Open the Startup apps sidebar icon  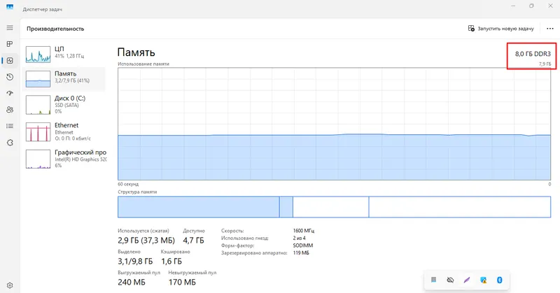click(10, 93)
